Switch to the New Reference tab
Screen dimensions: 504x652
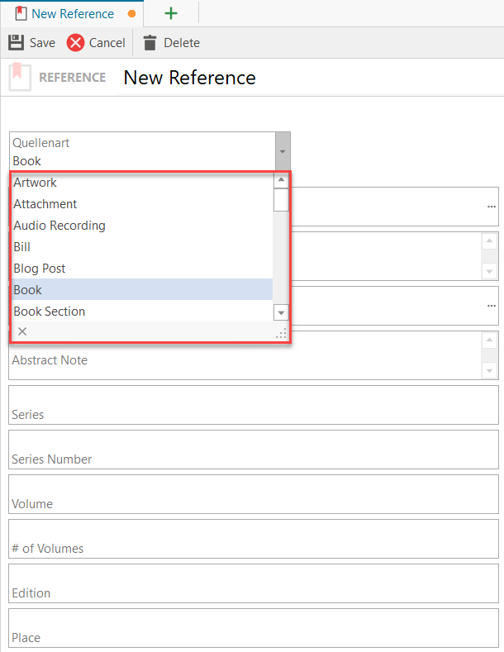click(72, 14)
